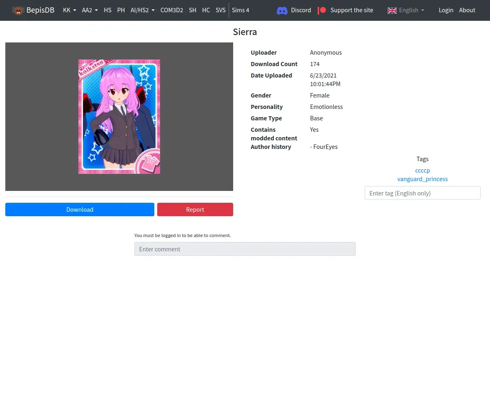
Task: Expand the AI/HS2 dropdown menu
Action: click(143, 10)
